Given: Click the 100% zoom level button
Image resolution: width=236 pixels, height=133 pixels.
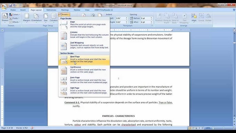Looking at the screenshot, I should click(208, 128).
